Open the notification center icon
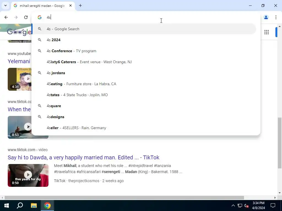 point(273,206)
